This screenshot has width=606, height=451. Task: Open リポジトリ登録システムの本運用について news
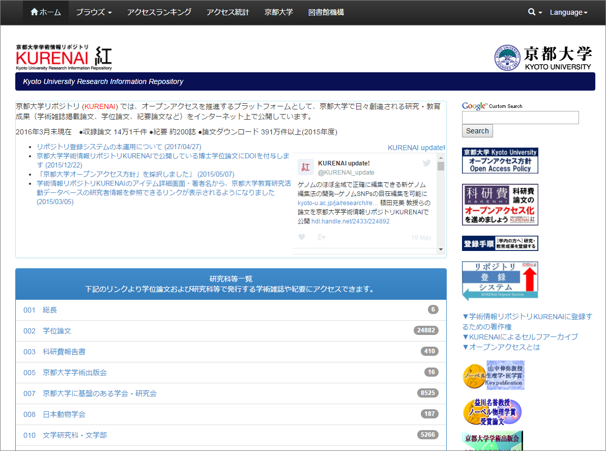pyautogui.click(x=119, y=147)
